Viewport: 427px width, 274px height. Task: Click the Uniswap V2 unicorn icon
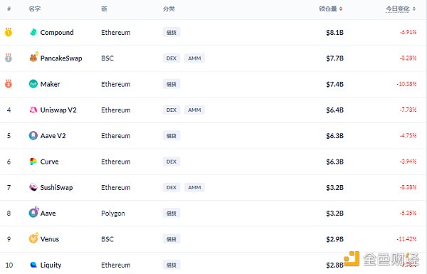click(x=33, y=110)
